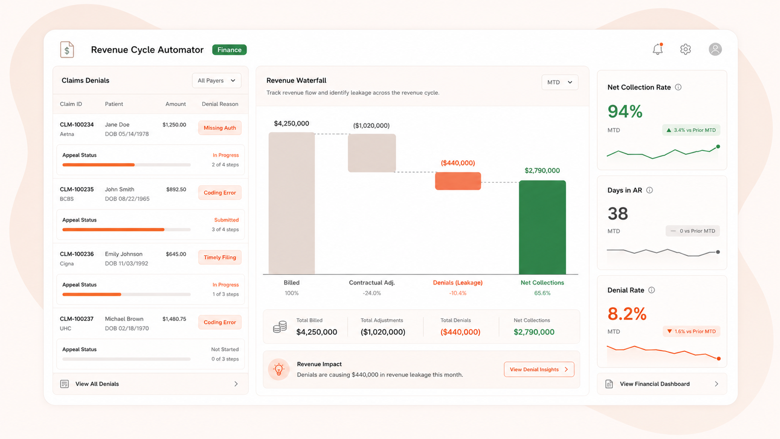Click View Denial Insights button
This screenshot has width=780, height=439.
coord(539,369)
